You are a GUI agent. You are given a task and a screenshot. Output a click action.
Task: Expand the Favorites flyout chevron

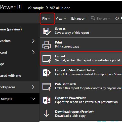tap(33, 41)
